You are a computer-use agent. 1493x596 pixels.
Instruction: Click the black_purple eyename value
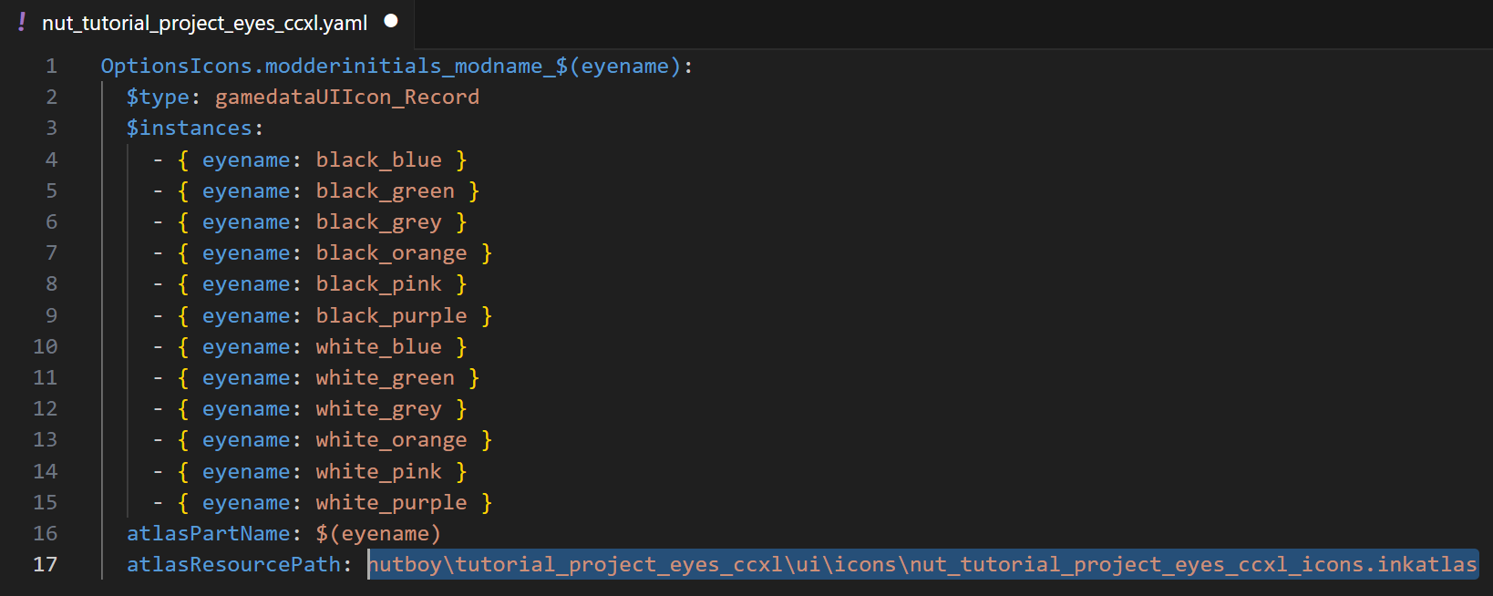391,316
